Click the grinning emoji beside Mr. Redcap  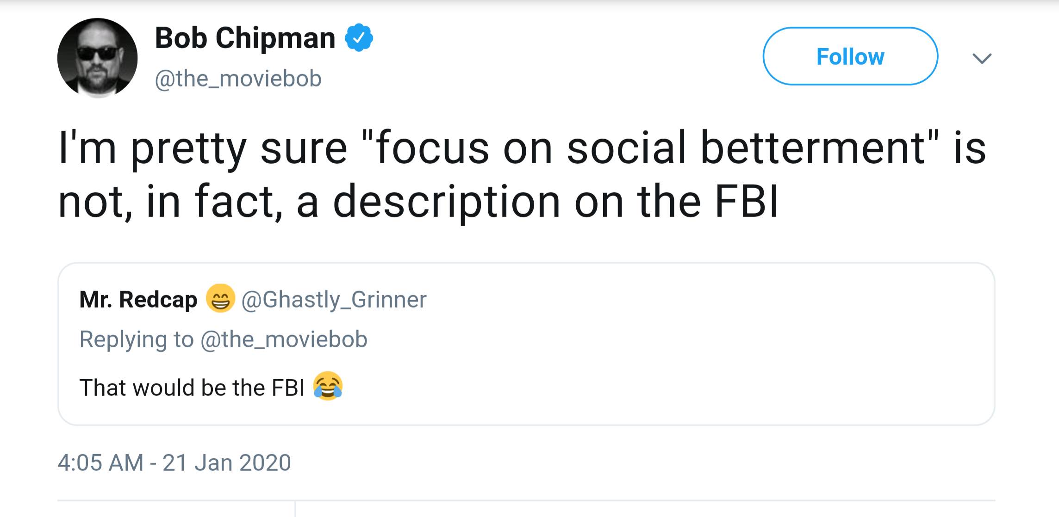[x=220, y=298]
